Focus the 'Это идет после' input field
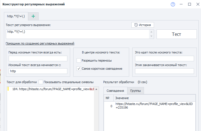 (x=164, y=59)
